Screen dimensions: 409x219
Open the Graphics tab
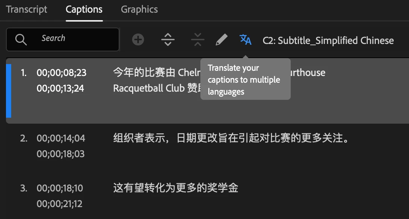coord(139,9)
